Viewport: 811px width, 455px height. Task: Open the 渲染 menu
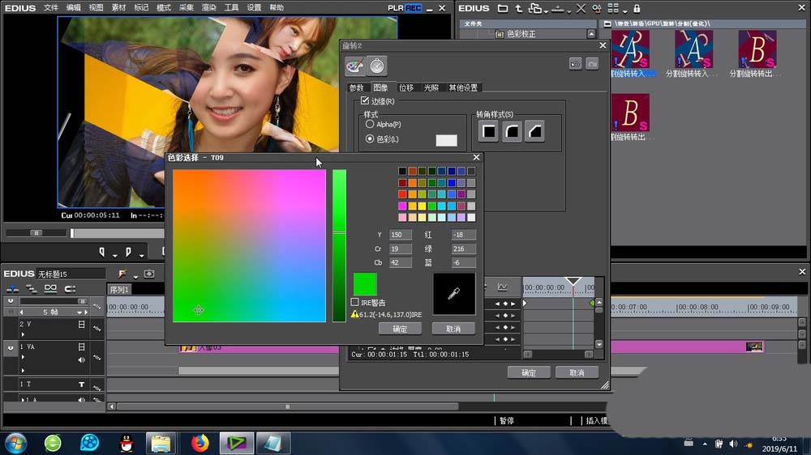pos(208,8)
